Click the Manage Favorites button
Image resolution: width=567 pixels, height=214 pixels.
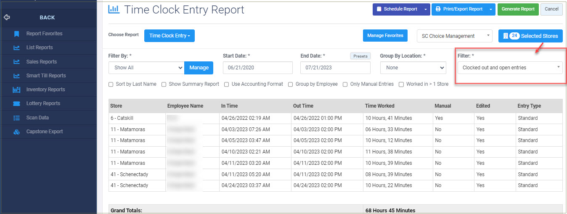click(x=385, y=36)
